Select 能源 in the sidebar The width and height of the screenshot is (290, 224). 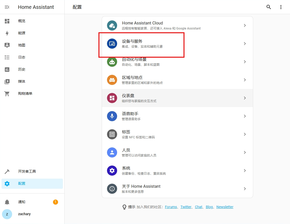click(x=22, y=33)
